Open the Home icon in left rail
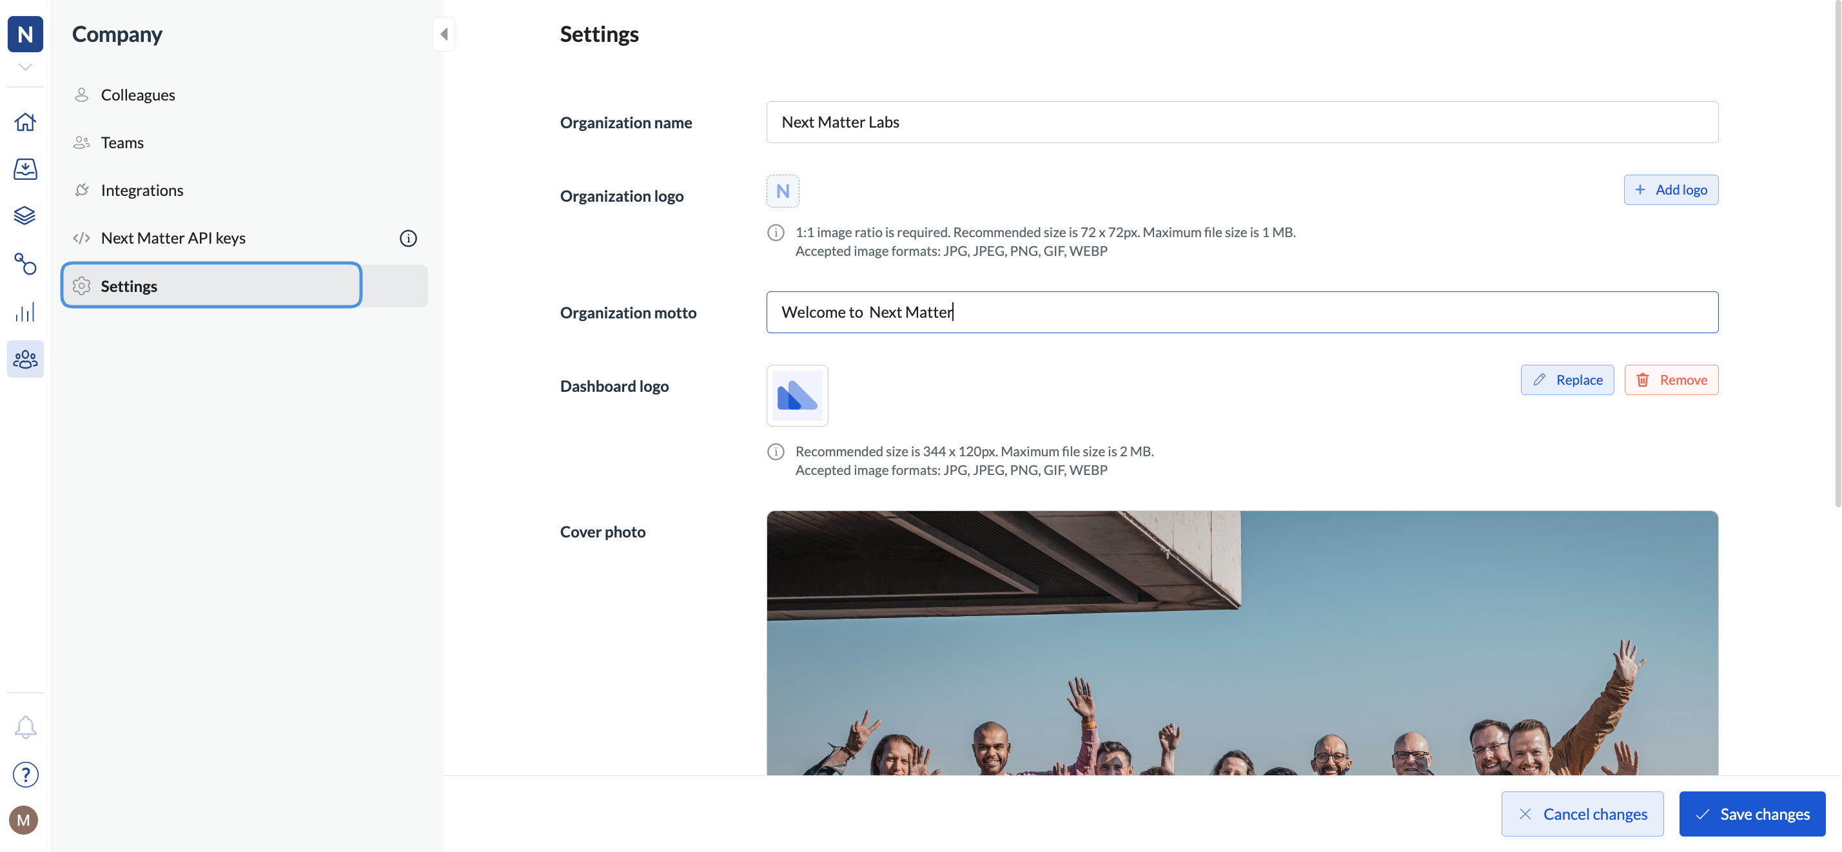Image resolution: width=1842 pixels, height=852 pixels. [25, 122]
